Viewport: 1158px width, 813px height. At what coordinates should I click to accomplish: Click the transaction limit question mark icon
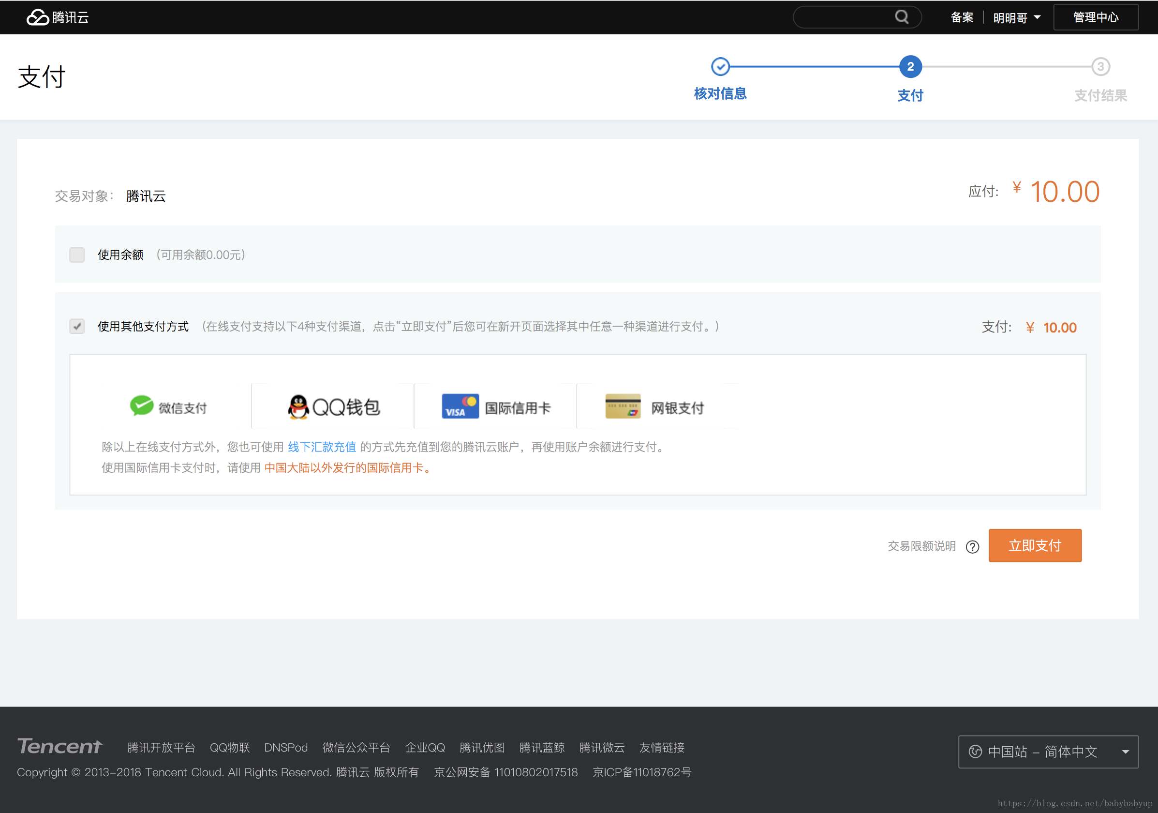(972, 546)
